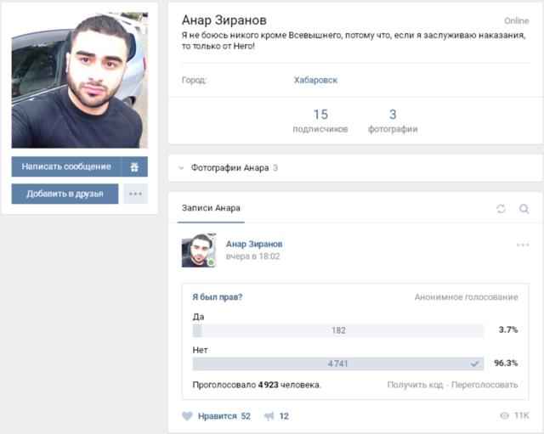544x434 pixels.
Task: Open the 15 подписчиков followers counter
Action: coord(320,121)
